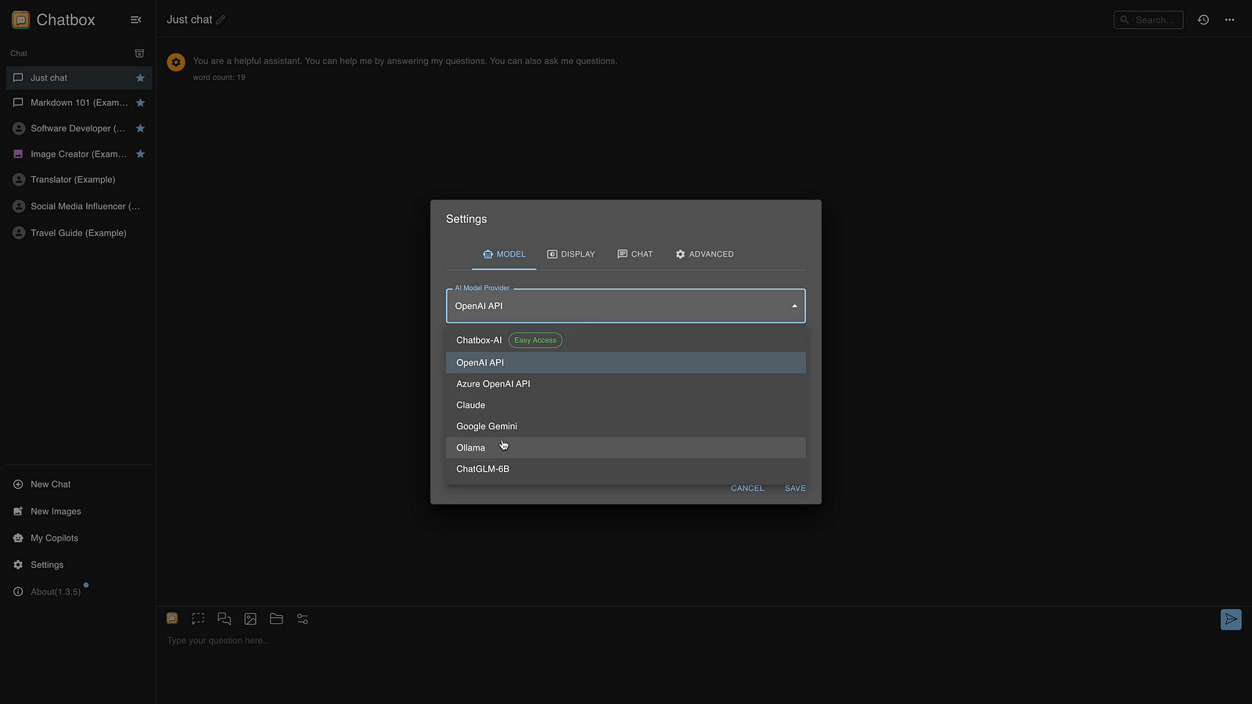
Task: Open chat history clock icon
Action: pos(1203,20)
